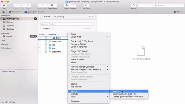Image resolution: width=185 pixels, height=104 pixels.
Task: Choose Create Ignore Pattern From Item...
Action: coord(129,97)
